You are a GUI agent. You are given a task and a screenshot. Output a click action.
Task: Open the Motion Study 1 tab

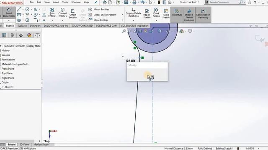point(42,145)
